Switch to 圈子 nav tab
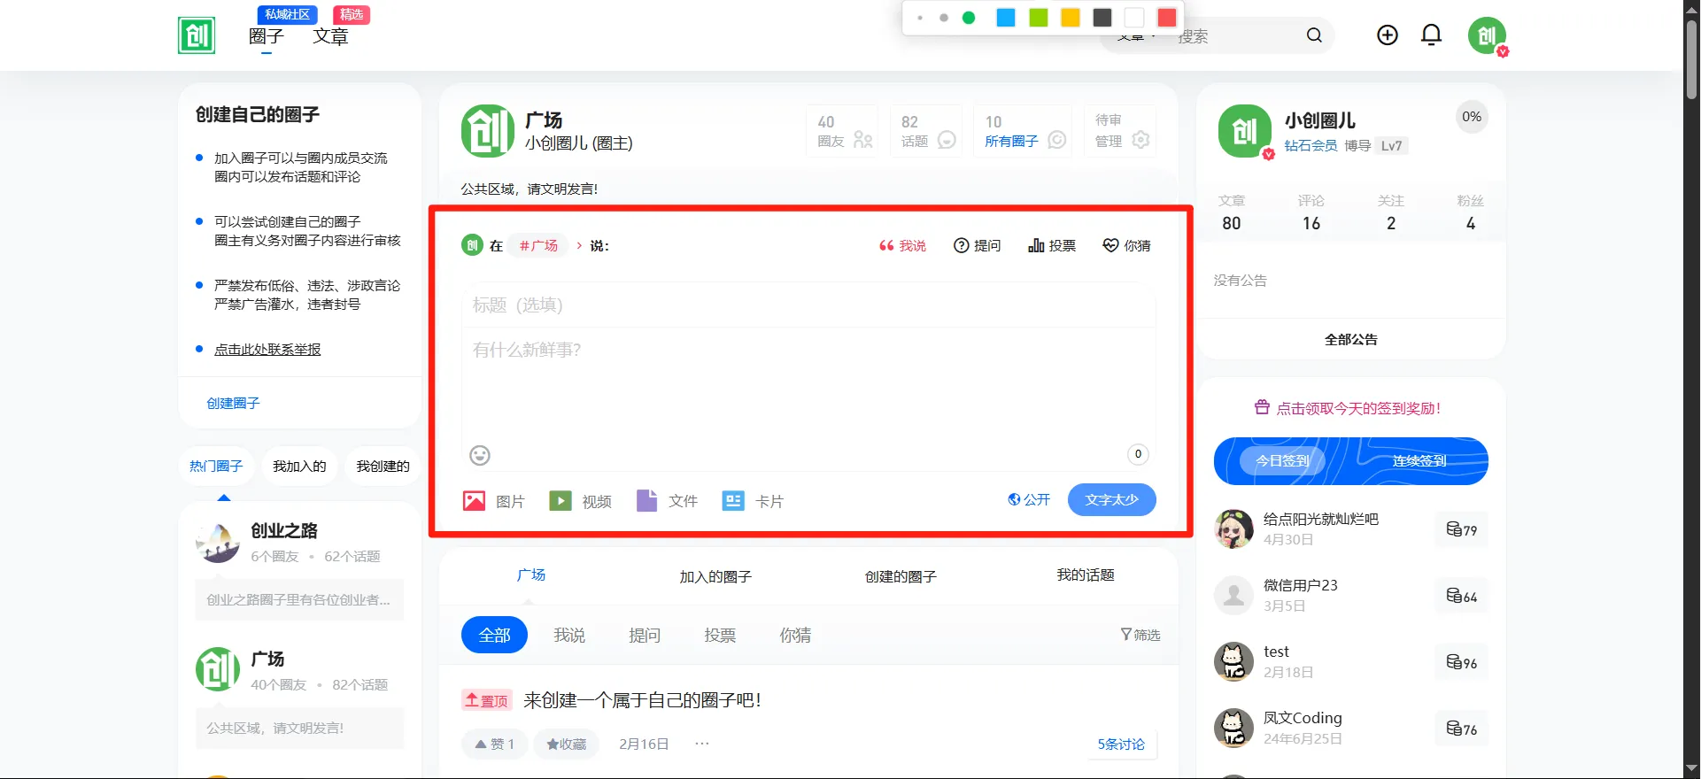1701x779 pixels. [267, 36]
